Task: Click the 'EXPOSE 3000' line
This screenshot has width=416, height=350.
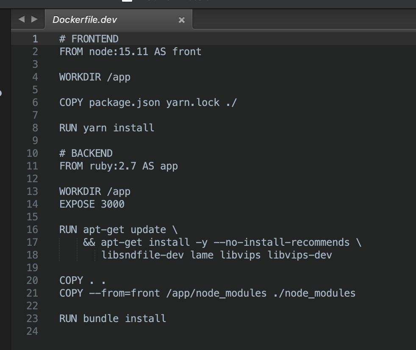Action: 92,204
